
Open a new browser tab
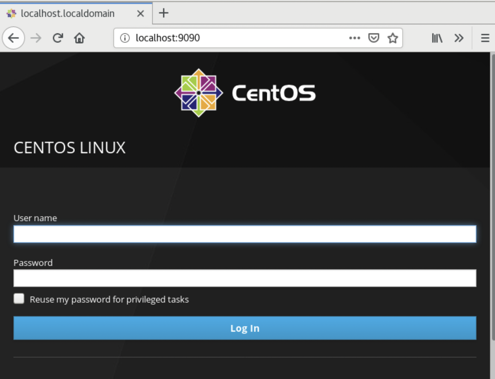point(163,13)
